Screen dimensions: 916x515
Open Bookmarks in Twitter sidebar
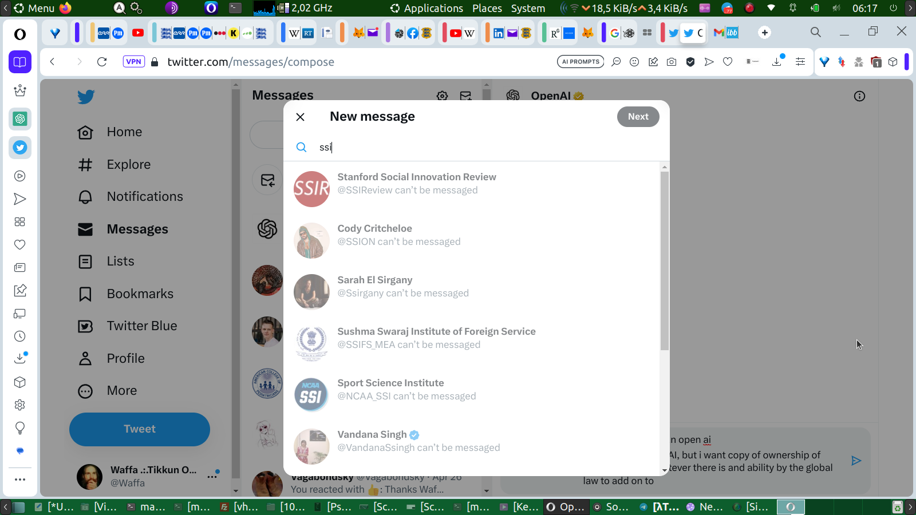point(125,294)
